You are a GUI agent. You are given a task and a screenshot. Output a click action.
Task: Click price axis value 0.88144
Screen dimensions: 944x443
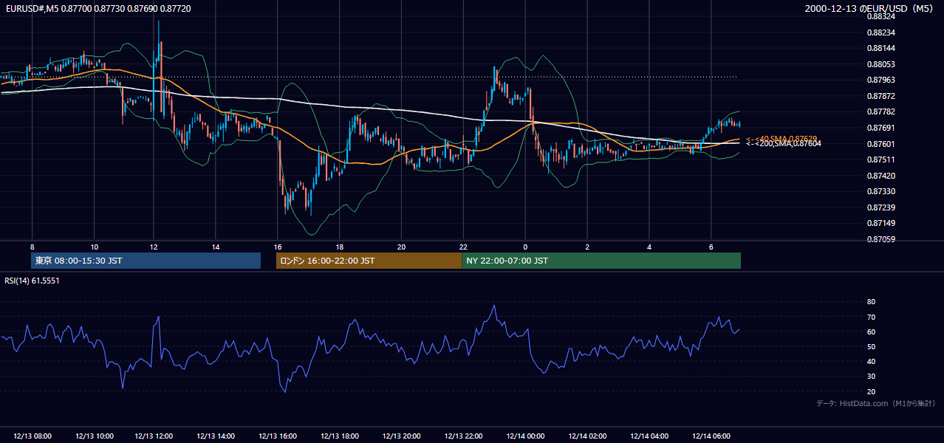point(880,49)
